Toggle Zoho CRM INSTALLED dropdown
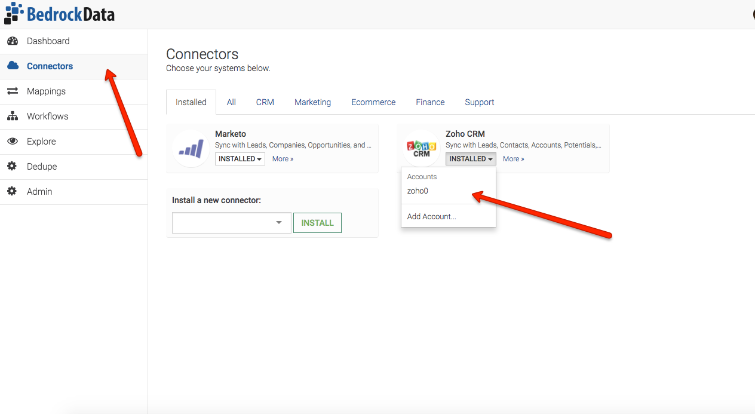755x414 pixels. tap(471, 159)
